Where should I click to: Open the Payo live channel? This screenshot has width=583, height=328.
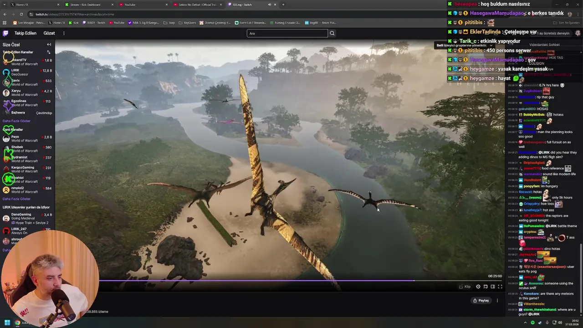tap(27, 138)
